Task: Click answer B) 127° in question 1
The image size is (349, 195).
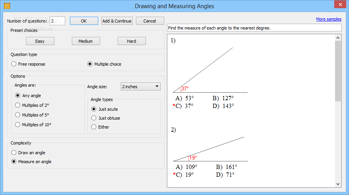Action: coord(223,98)
